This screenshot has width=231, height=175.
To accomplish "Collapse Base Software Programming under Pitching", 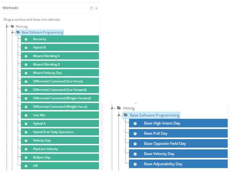I will point(13,32).
